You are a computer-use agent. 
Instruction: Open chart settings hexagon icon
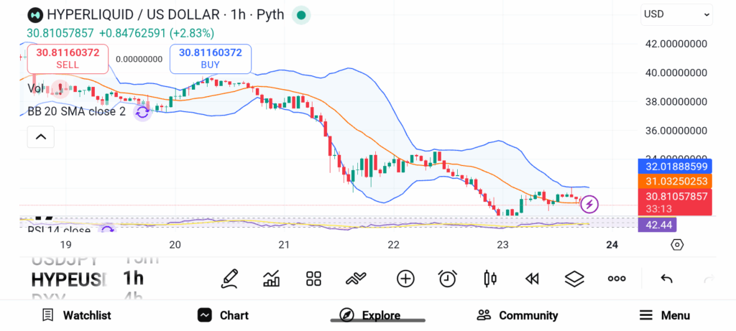677,245
